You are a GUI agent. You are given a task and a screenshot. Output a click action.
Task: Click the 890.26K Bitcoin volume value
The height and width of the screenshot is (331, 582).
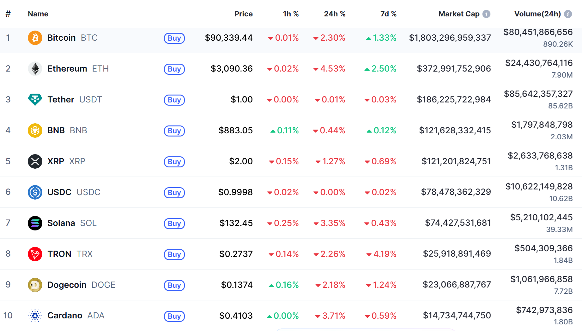pos(558,44)
